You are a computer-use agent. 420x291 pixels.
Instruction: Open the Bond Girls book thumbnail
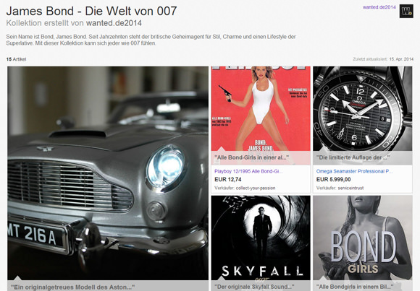point(362,238)
